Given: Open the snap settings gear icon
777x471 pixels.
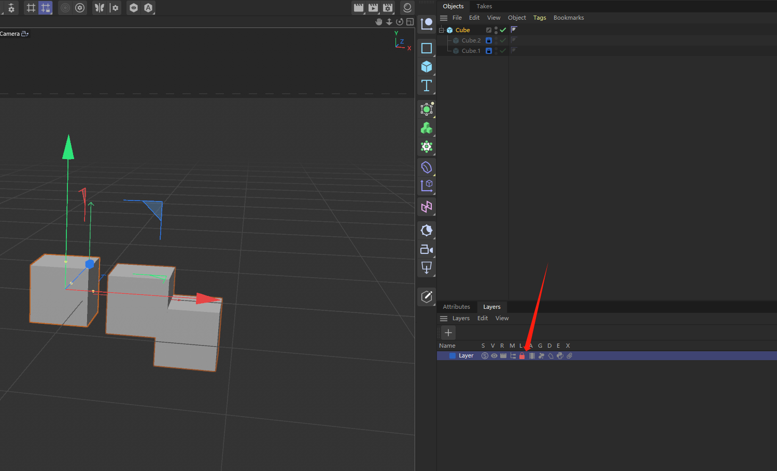Looking at the screenshot, I should coord(11,8).
